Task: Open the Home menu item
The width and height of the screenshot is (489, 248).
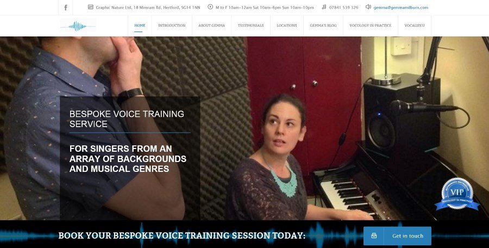Action: (x=140, y=26)
